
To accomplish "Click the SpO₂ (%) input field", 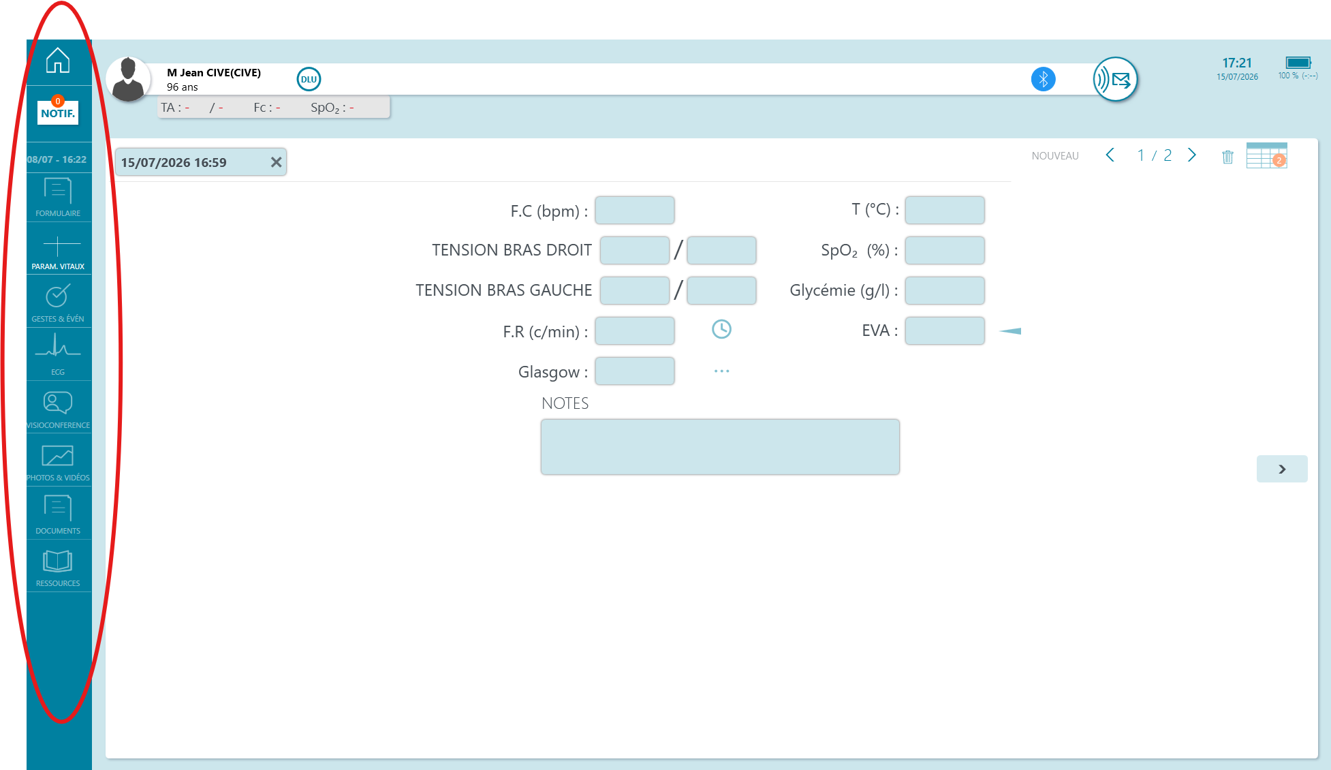I will coord(945,250).
